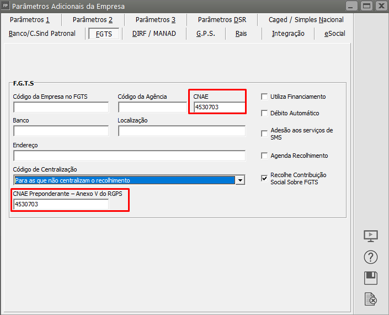The height and width of the screenshot is (315, 389).
Task: Open the Banco/C.Sind Patronal tab
Action: pyautogui.click(x=42, y=34)
